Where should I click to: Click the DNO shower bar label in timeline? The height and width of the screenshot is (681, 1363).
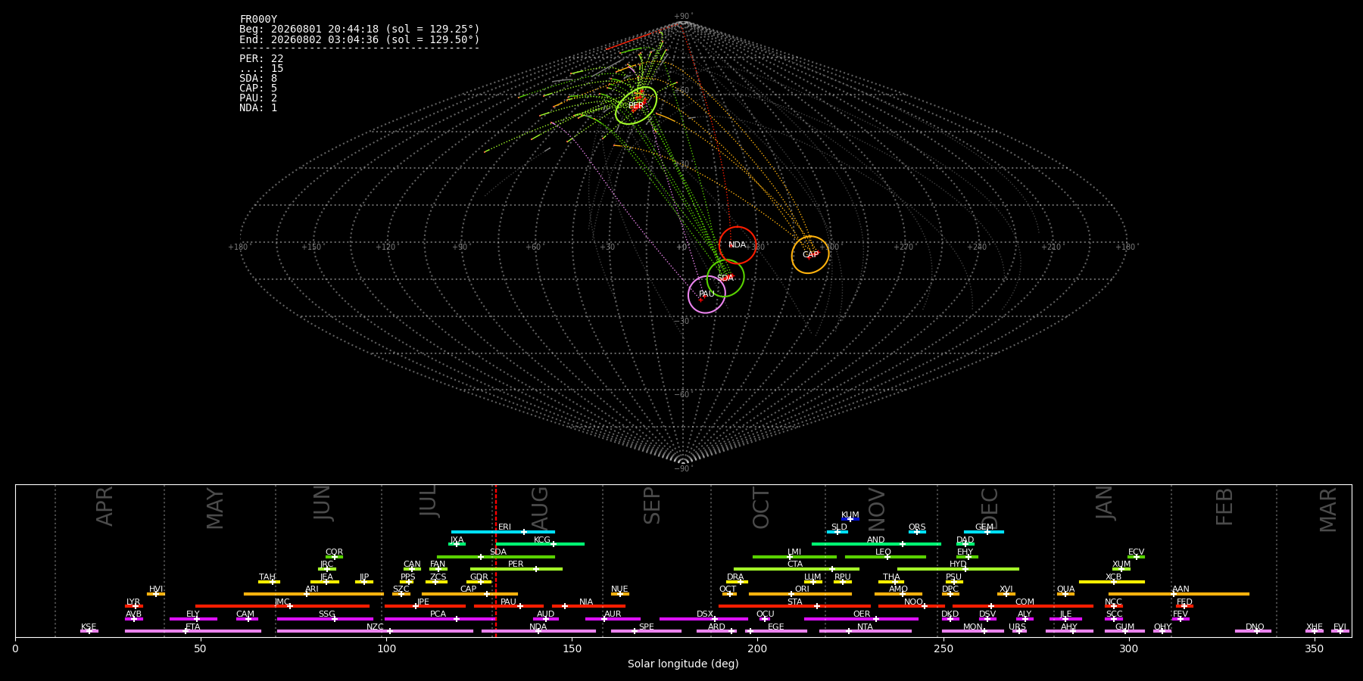tap(1255, 627)
